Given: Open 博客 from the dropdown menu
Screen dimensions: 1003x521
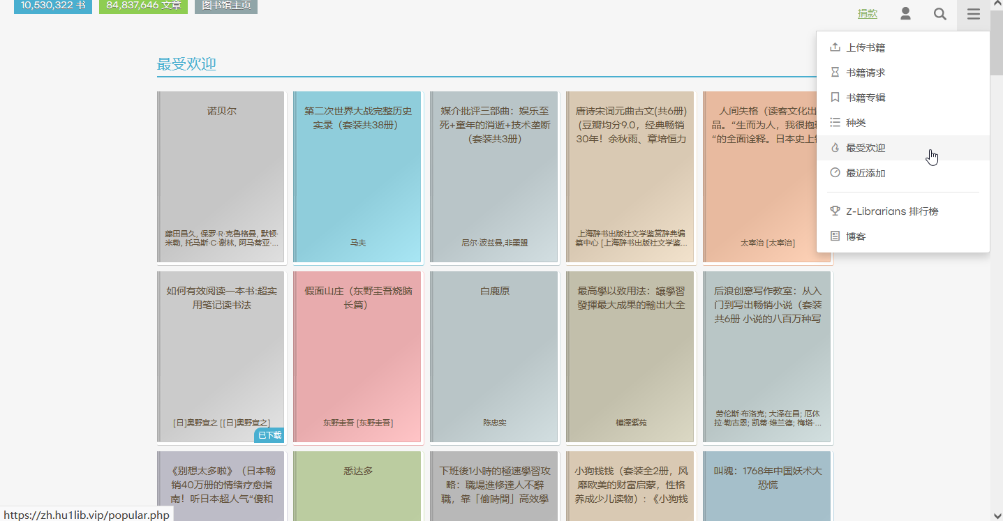Looking at the screenshot, I should point(856,236).
